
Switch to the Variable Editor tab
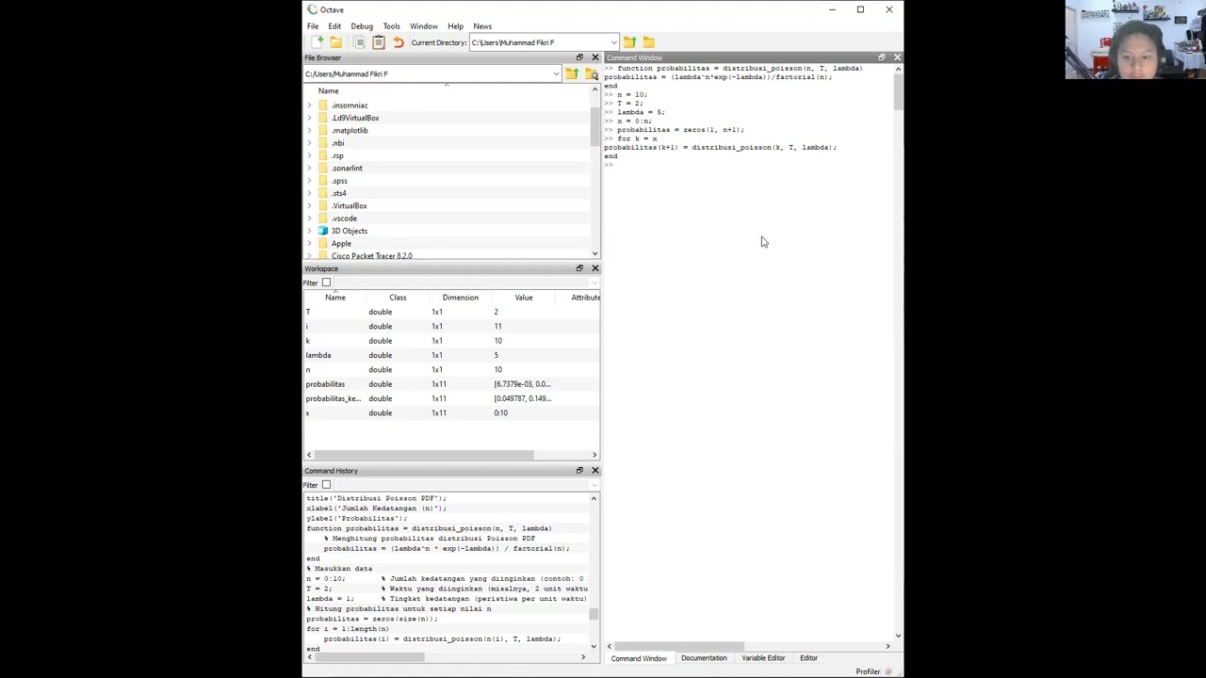(x=763, y=658)
